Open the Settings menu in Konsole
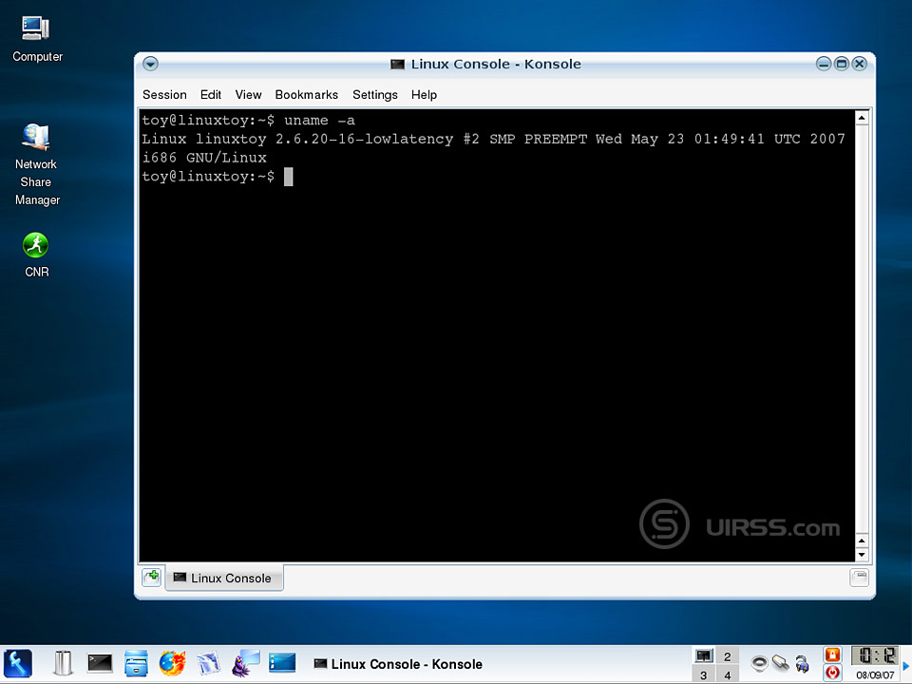Image resolution: width=912 pixels, height=684 pixels. (x=374, y=95)
